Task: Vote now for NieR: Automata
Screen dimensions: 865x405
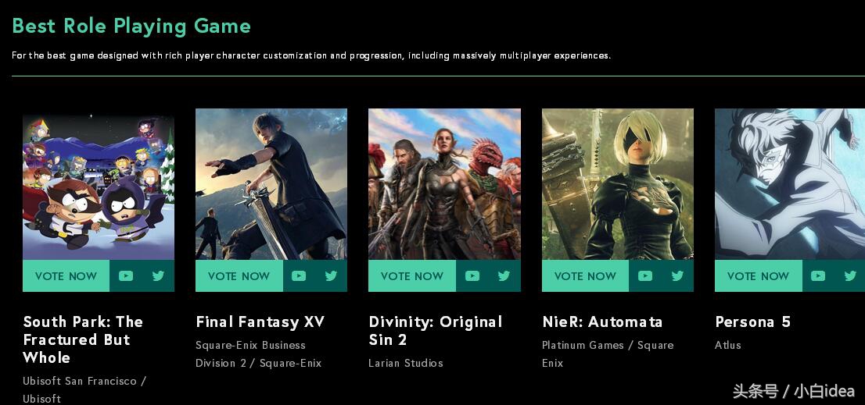Action: coord(585,275)
